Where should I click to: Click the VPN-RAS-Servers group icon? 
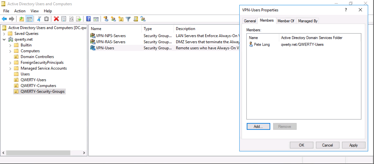[x=92, y=42]
